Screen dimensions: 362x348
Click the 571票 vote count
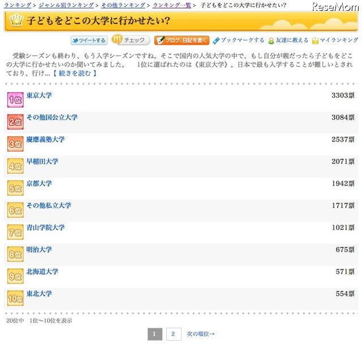tap(345, 272)
